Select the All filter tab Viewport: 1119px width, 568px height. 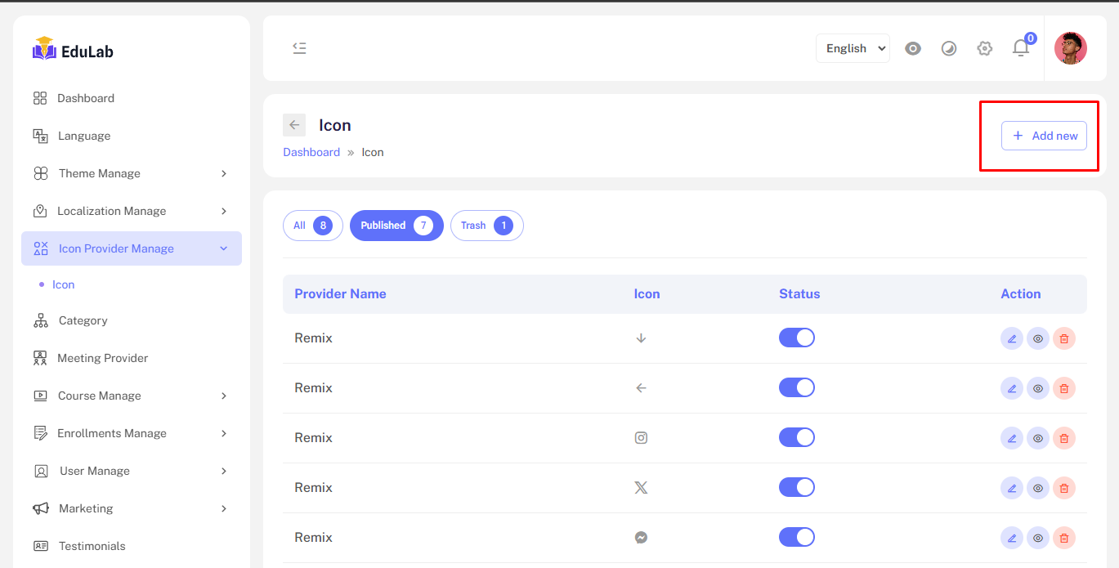point(312,226)
